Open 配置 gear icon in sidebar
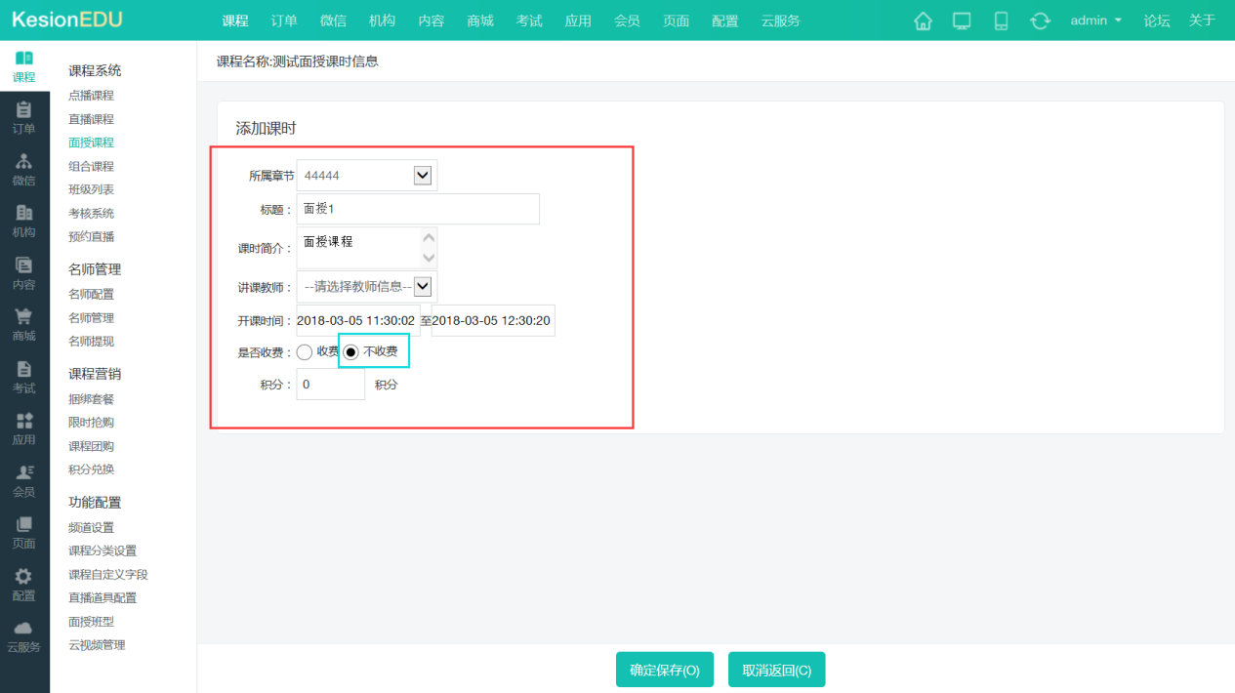The image size is (1235, 693). [24, 584]
